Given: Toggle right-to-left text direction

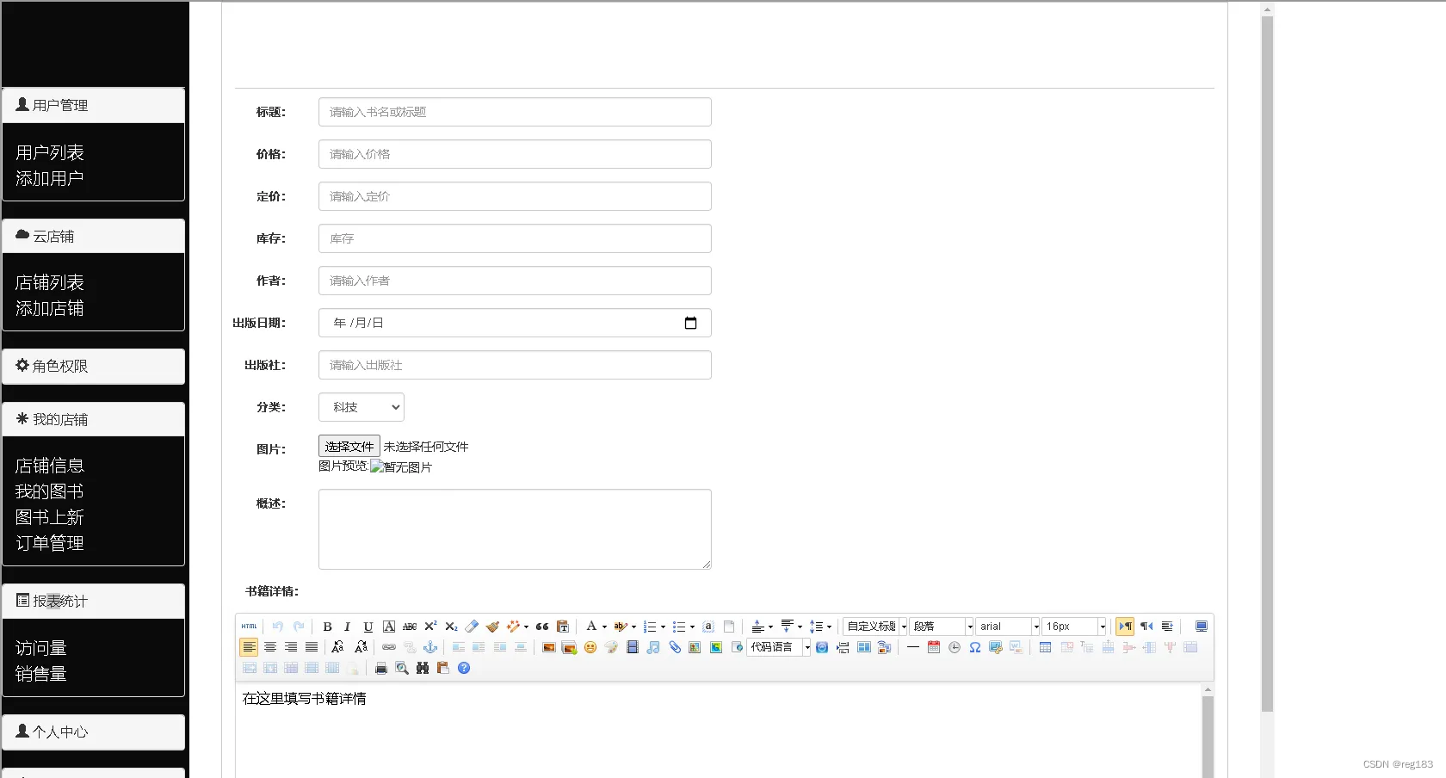Looking at the screenshot, I should coord(1146,627).
